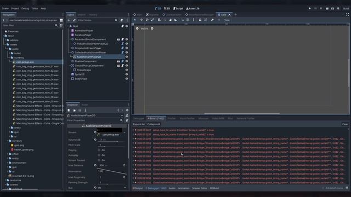This screenshot has width=351, height=197.
Task: Select the Rotate Mode tool
Action: click(147, 20)
